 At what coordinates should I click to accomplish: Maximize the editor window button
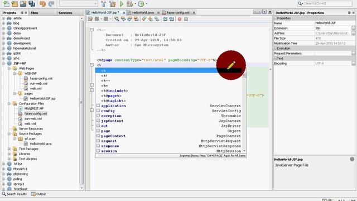pos(270,12)
